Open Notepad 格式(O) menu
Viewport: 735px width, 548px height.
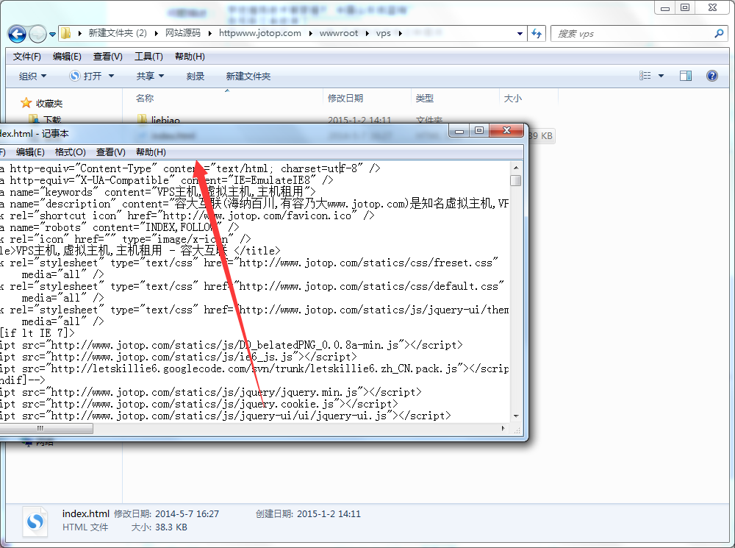point(71,152)
